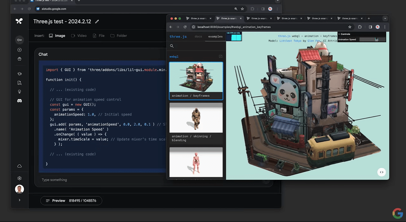Click the examples search magnifier icon
The width and height of the screenshot is (406, 222).
pyautogui.click(x=172, y=46)
